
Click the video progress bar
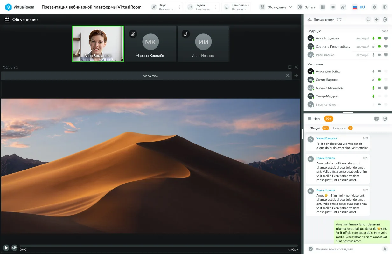click(158, 246)
